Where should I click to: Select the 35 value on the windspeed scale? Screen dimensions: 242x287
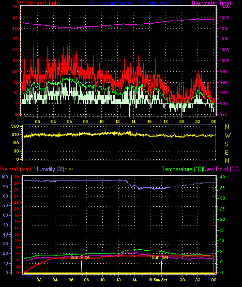(15, 39)
